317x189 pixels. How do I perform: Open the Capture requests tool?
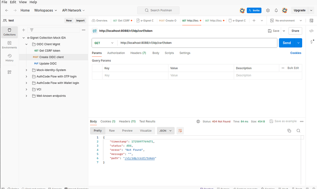click(x=245, y=188)
